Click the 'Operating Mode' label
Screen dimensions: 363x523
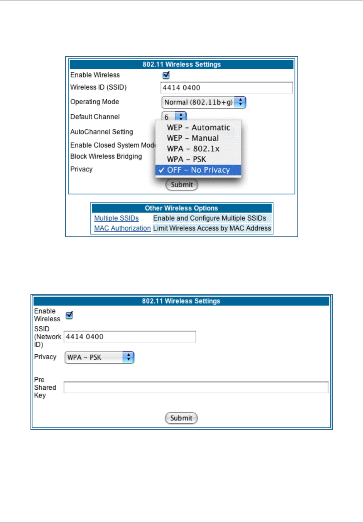95,102
